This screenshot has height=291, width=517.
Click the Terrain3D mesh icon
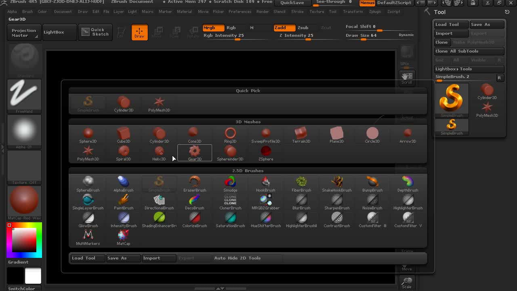[x=301, y=135]
